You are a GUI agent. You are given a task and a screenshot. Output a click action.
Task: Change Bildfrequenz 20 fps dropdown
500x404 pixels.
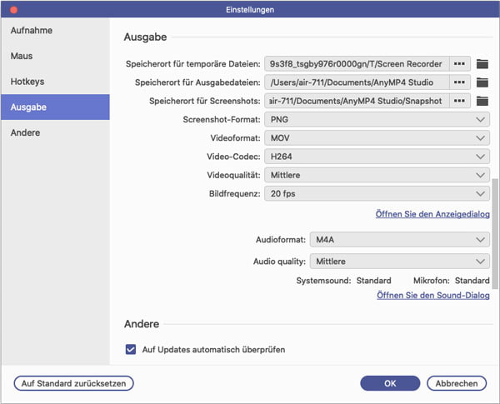376,193
